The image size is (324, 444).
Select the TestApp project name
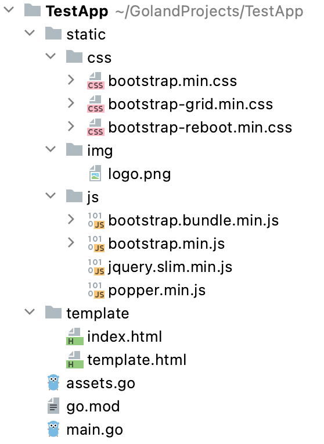pos(77,11)
